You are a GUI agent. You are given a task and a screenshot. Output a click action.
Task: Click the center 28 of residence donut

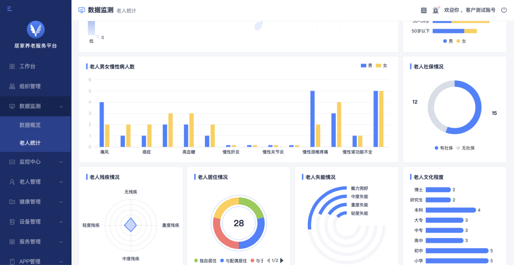point(239,223)
